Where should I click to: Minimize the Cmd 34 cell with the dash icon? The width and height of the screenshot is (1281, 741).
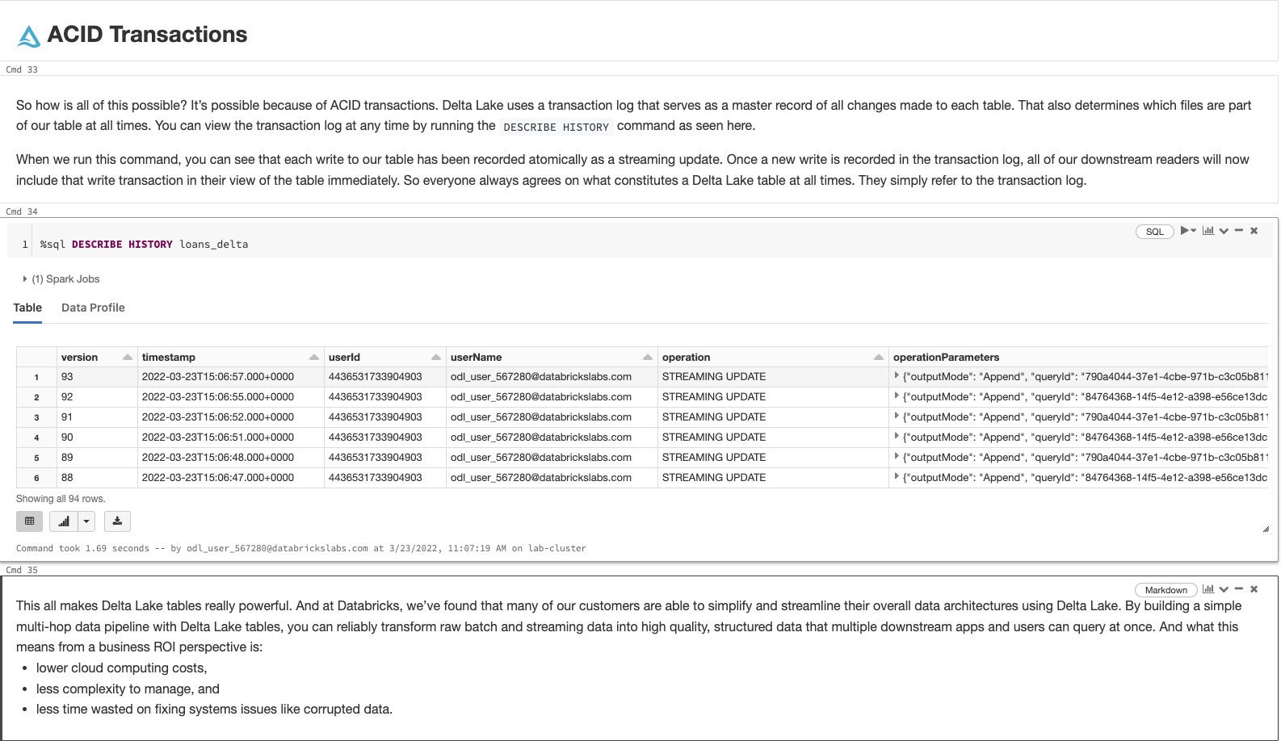tap(1239, 231)
